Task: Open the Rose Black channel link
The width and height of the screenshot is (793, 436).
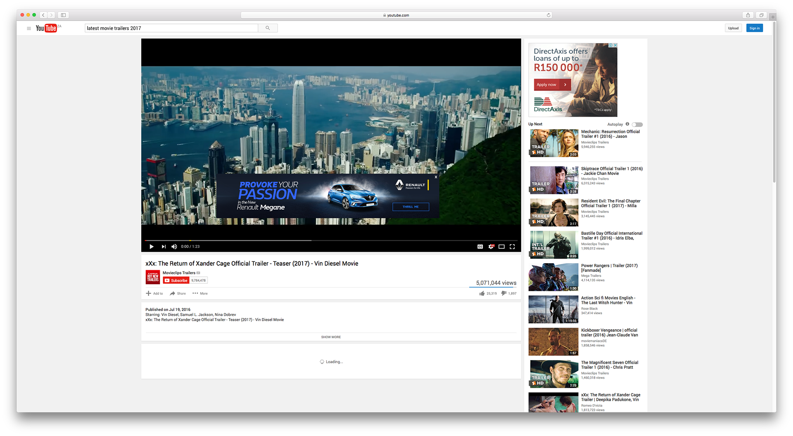Action: click(x=589, y=309)
